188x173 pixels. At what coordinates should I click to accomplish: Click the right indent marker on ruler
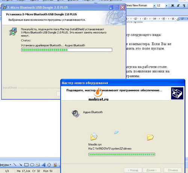pos(178,19)
